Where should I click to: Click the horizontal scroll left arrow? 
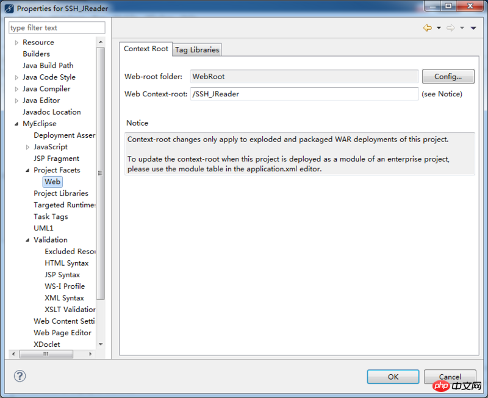(x=13, y=354)
